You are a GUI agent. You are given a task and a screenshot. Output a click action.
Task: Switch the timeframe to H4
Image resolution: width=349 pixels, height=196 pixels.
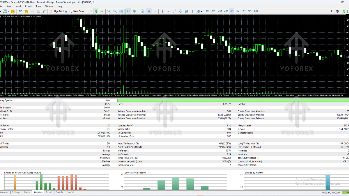click(237, 11)
